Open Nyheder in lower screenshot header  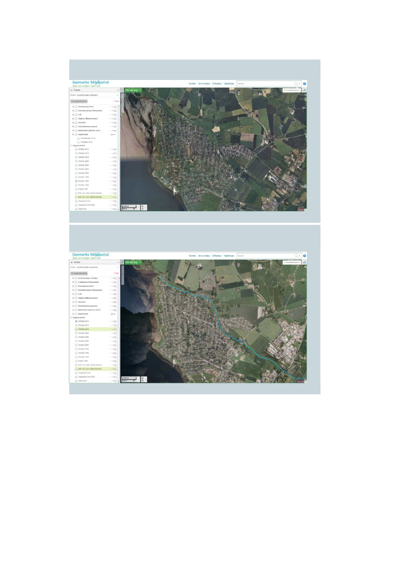192,256
